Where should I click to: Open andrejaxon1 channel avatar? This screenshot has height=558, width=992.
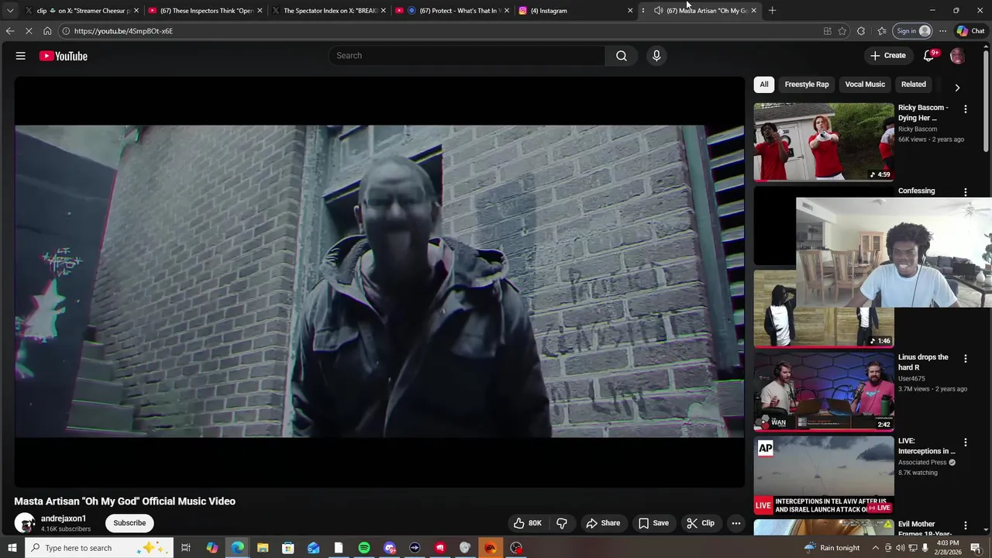click(x=25, y=523)
